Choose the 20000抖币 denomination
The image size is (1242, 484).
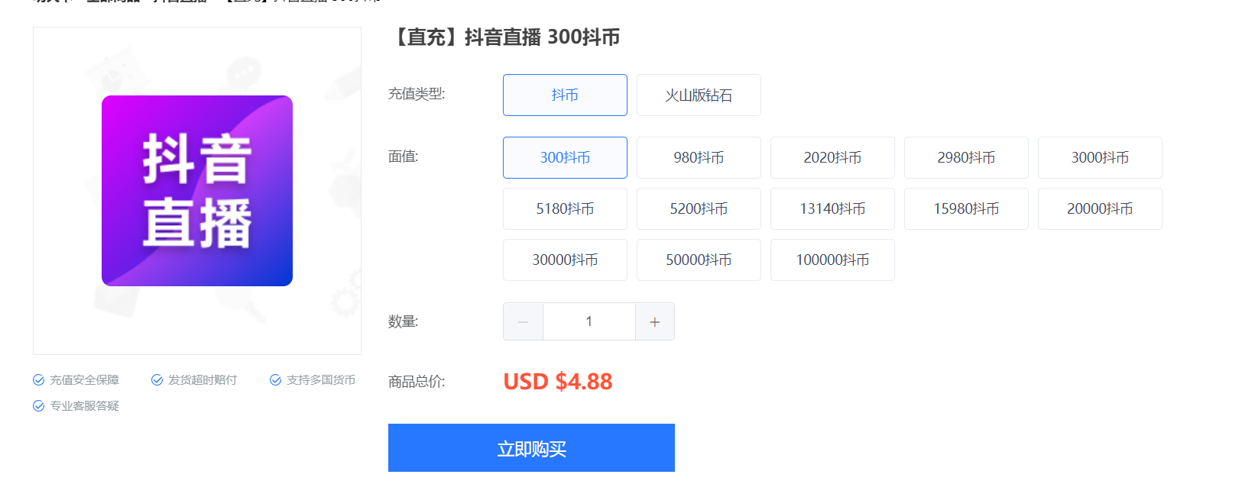1100,208
